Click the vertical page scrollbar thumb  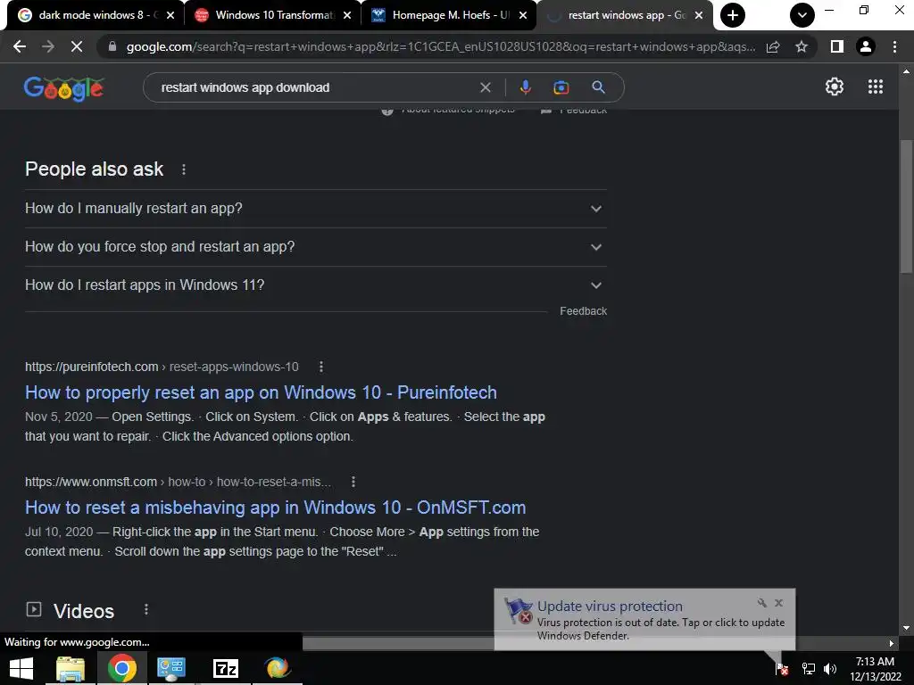pyautogui.click(x=906, y=206)
